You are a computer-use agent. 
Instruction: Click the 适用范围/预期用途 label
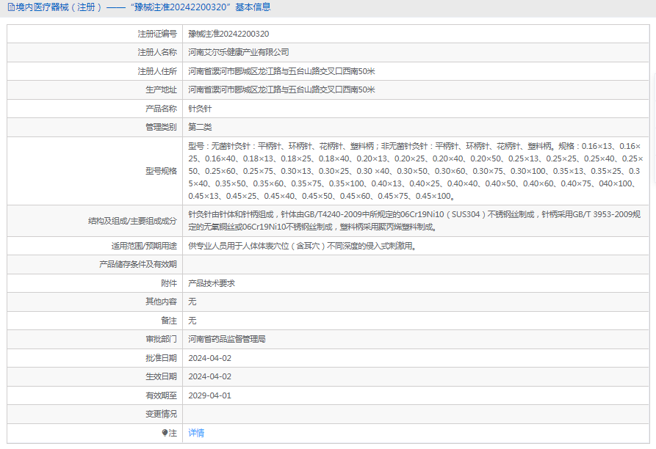point(144,246)
